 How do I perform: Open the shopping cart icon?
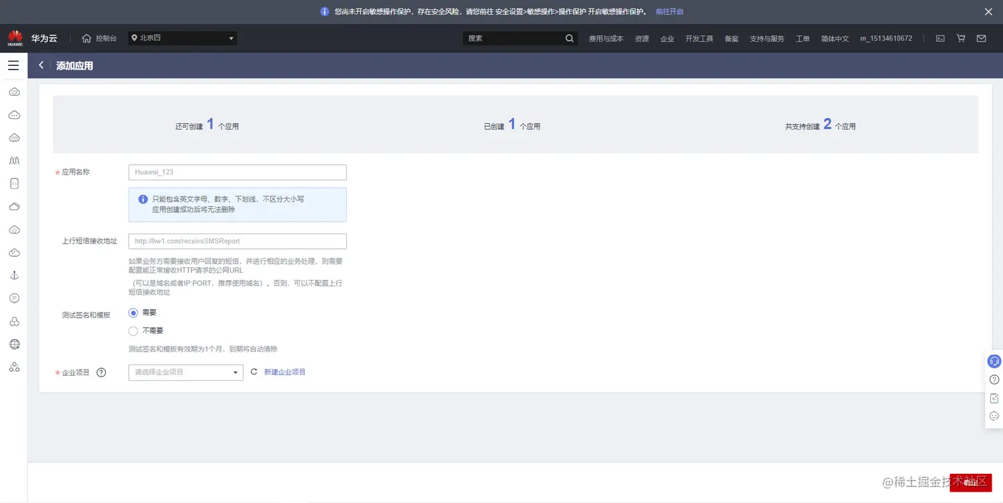961,38
